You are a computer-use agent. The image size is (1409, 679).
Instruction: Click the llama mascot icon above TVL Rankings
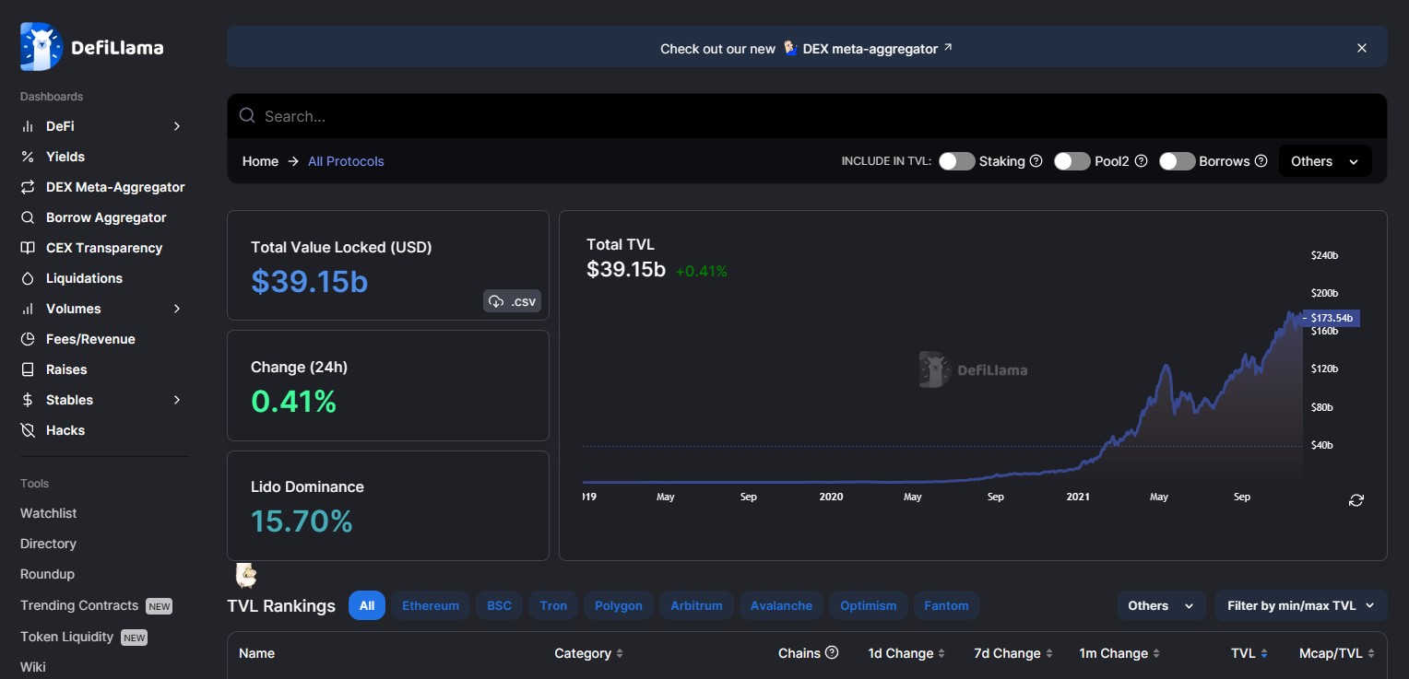point(245,576)
